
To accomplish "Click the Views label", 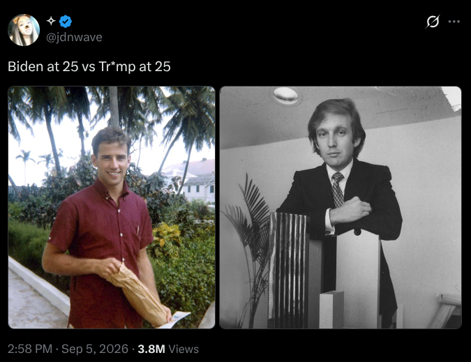I will (x=184, y=349).
